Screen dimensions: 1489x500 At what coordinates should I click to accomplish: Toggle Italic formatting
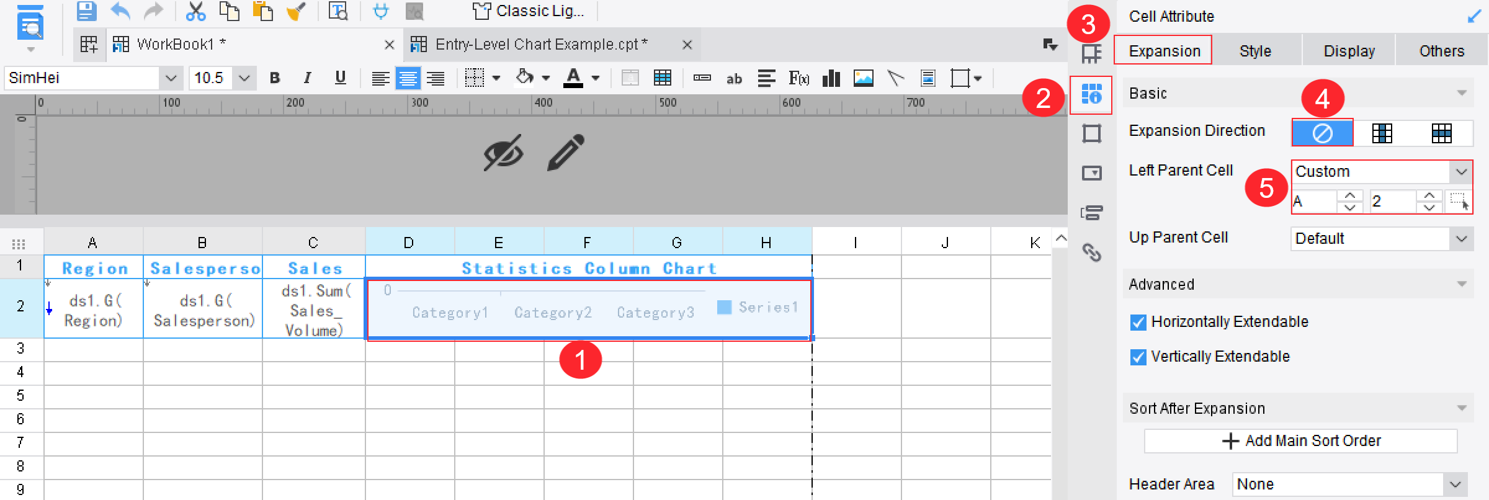307,78
